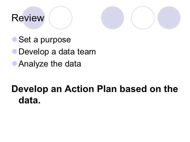This screenshot has height=142, width=190.
Task: Click the rightmost filled lavender circle
Action: [169, 18]
